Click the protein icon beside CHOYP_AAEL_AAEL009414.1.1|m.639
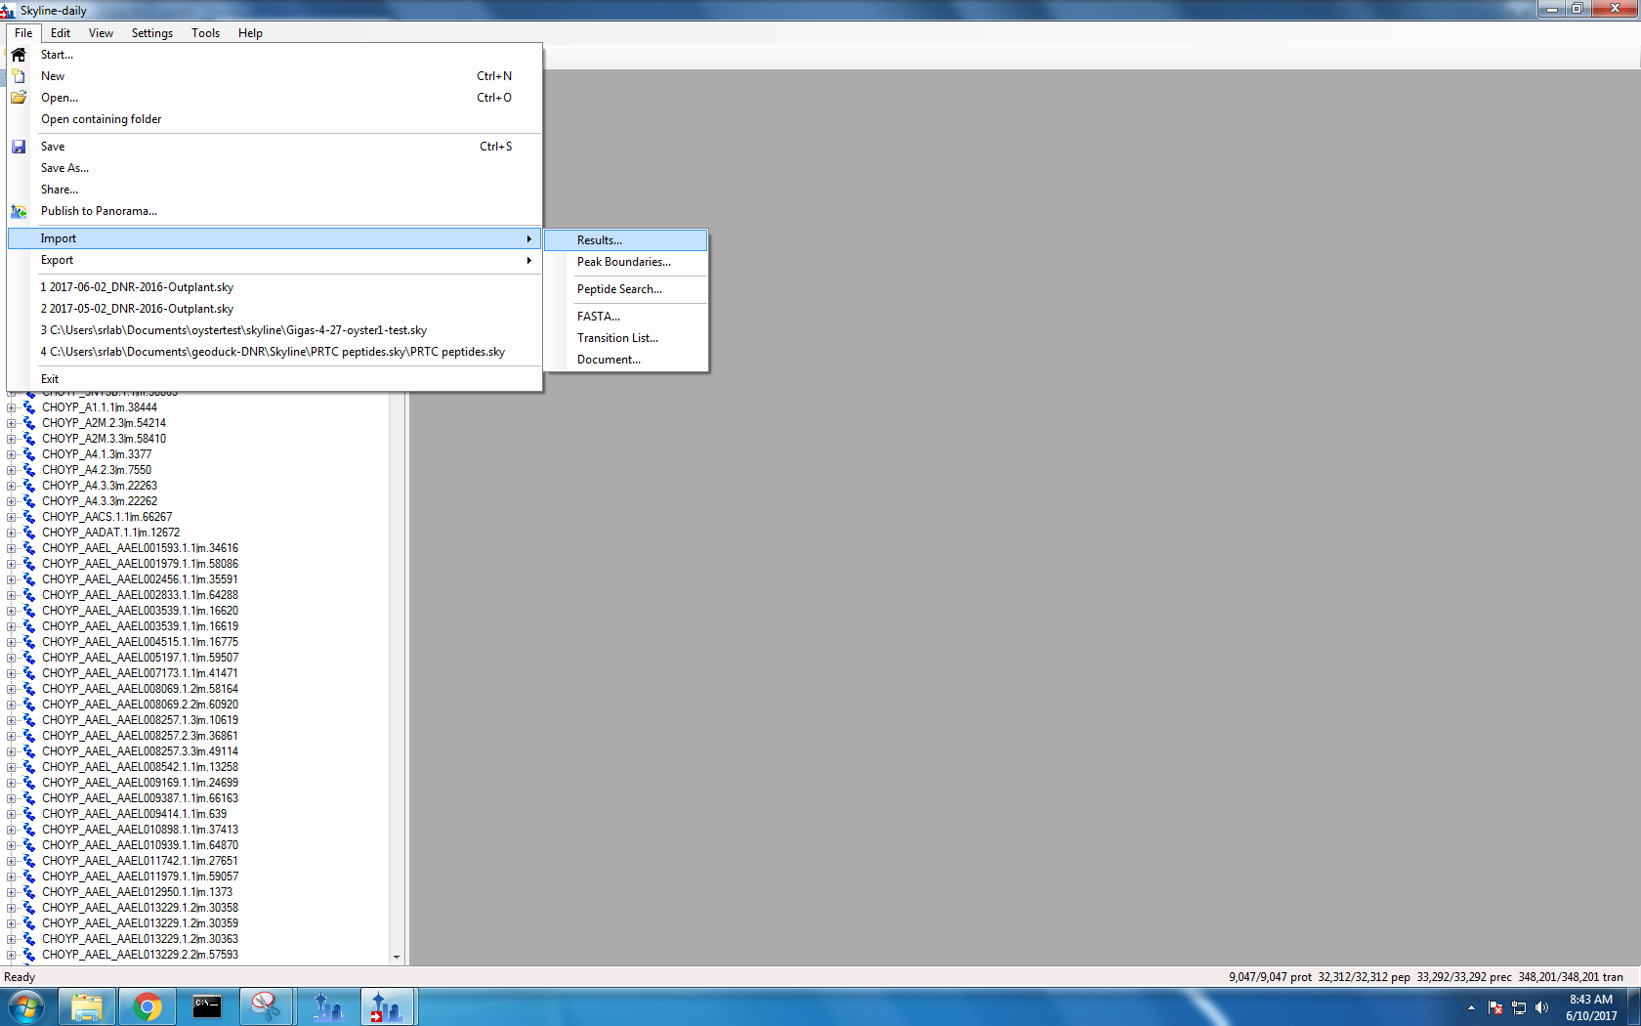 click(x=29, y=814)
